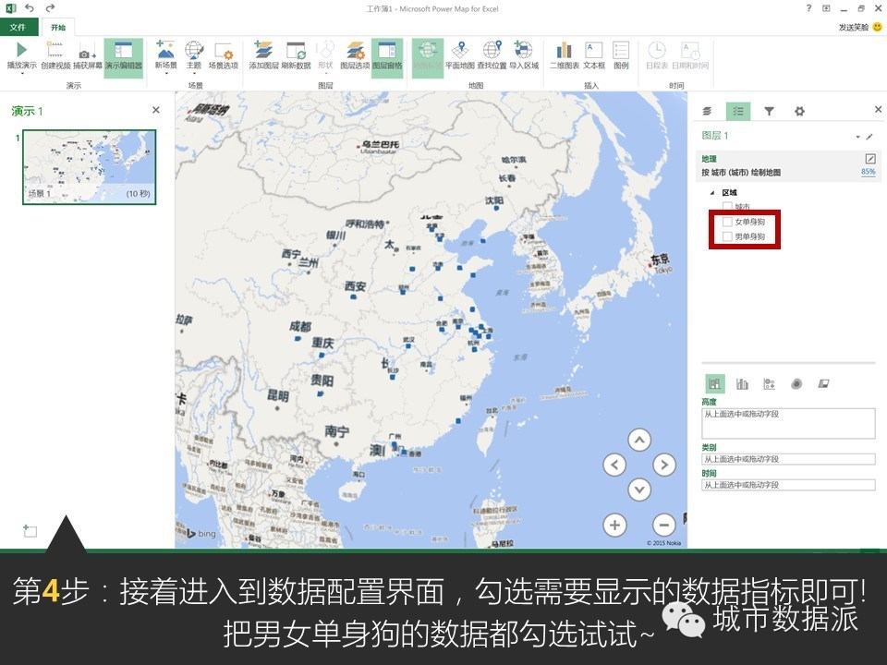Close the 演示 1 tour editor pane
887x665 pixels.
point(156,110)
